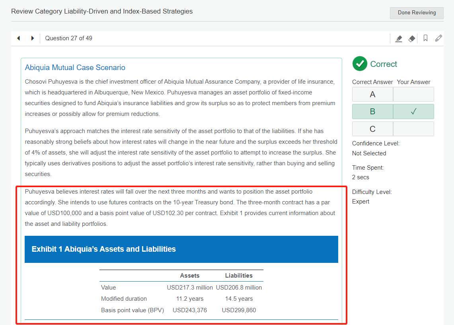The height and width of the screenshot is (325, 454).
Task: Select answer option B
Action: tap(372, 112)
